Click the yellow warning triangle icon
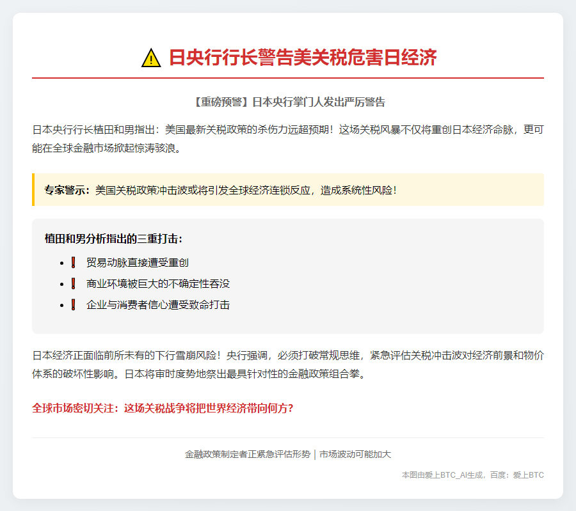The height and width of the screenshot is (511, 576). click(x=151, y=58)
